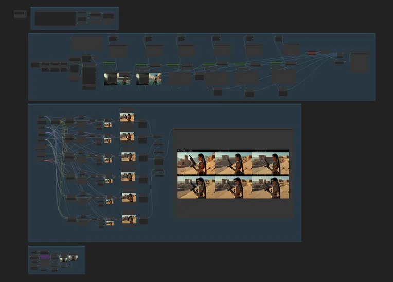Screen dimensions: 393x282
Task: Select the red node in the upper group
Action: click(x=312, y=52)
